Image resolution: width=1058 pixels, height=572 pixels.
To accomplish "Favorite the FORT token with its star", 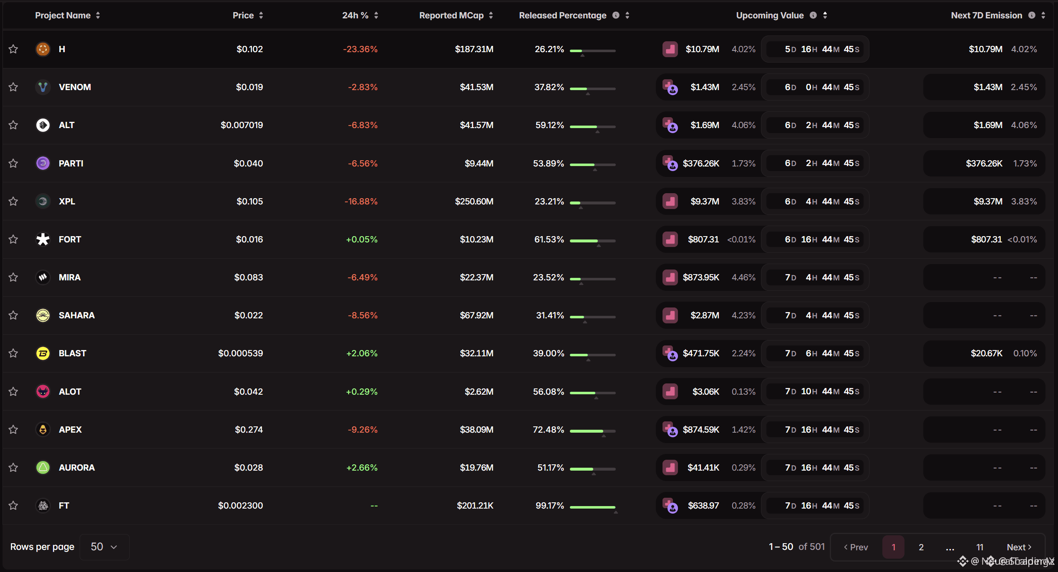I will pos(13,239).
